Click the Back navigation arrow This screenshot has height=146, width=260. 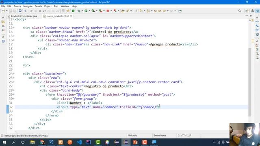click(164, 11)
